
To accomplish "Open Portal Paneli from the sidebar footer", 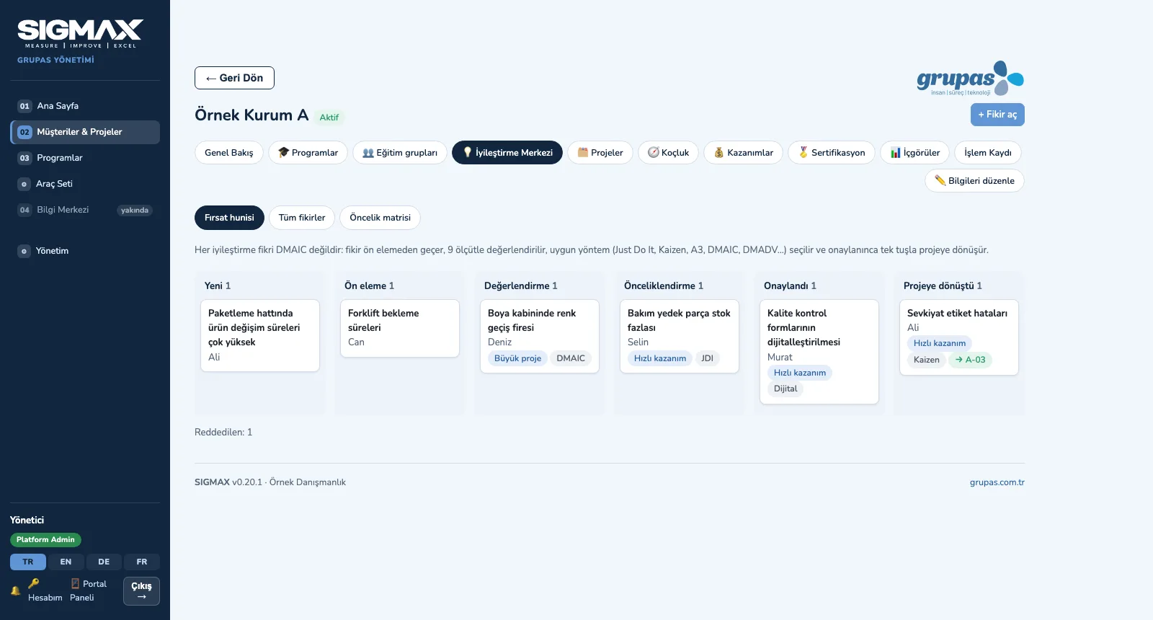I will click(x=88, y=590).
